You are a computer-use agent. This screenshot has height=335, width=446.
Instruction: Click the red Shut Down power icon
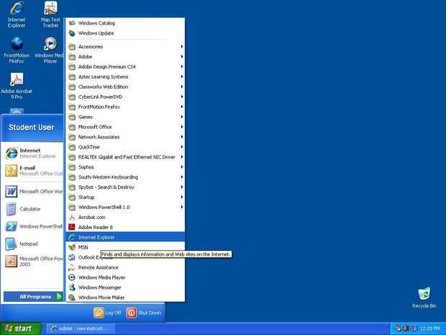132,313
